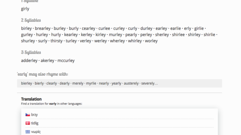
Task: Open the near rhyme 'clearly'
Action: [52, 83]
